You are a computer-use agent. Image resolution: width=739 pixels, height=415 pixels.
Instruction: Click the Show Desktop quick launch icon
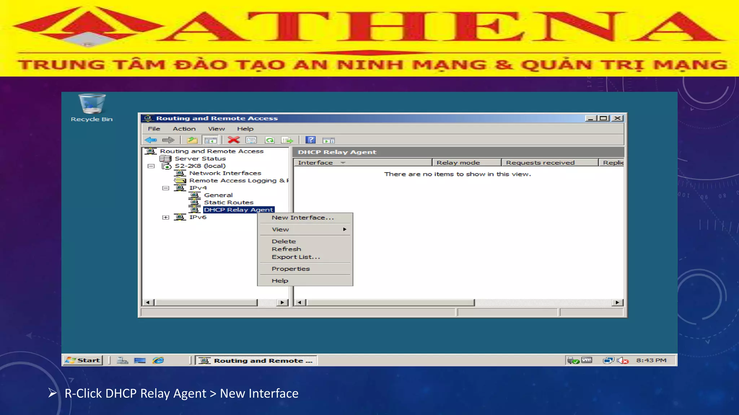pyautogui.click(x=140, y=360)
